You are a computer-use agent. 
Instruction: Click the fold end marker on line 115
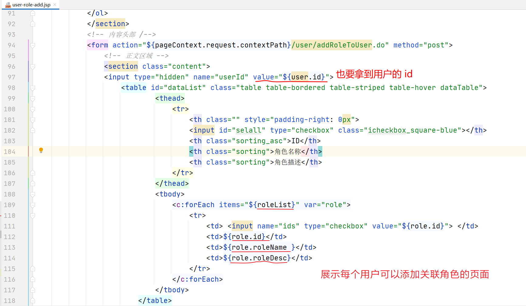(33, 269)
